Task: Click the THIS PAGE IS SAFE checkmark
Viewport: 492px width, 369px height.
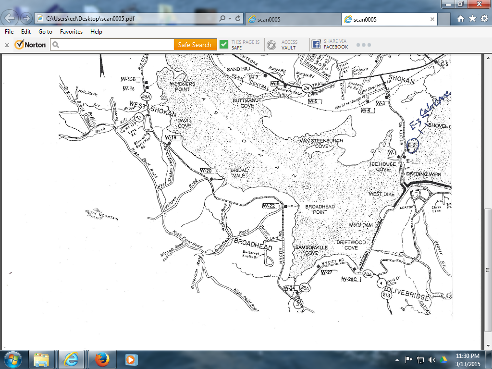Action: [224, 44]
